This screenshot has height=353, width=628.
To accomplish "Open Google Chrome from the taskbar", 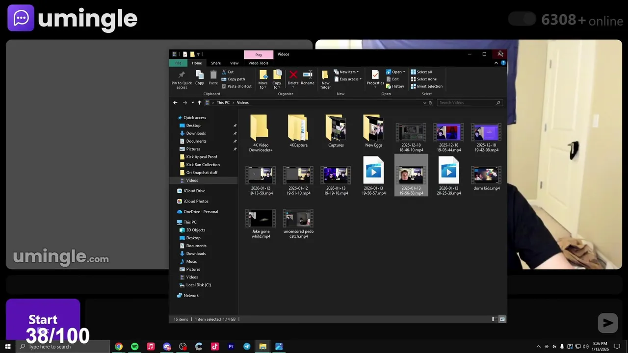I will pyautogui.click(x=119, y=347).
